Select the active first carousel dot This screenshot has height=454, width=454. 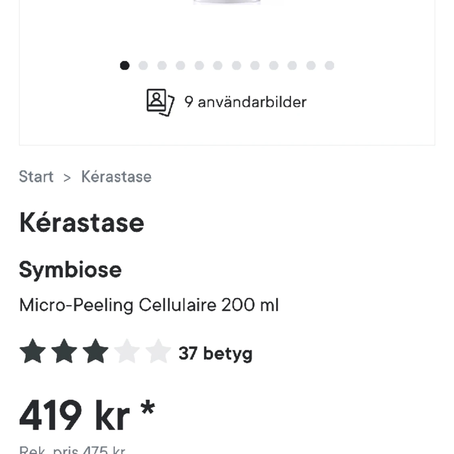point(125,65)
